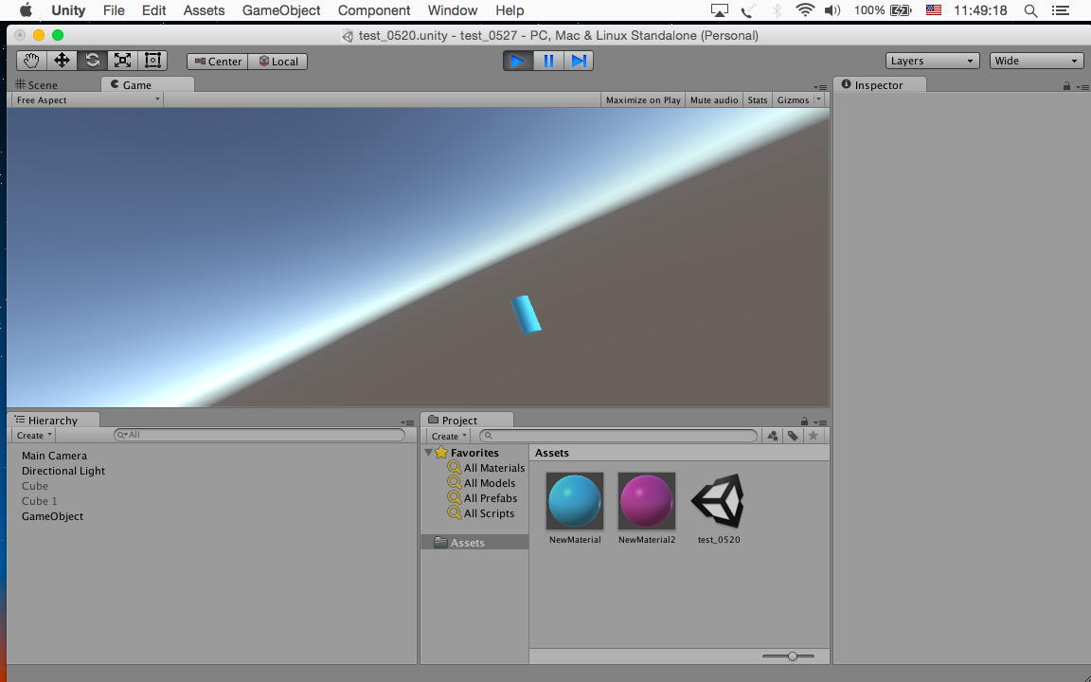Select Directional Light in Hierarchy
Viewport: 1091px width, 682px height.
(x=63, y=471)
